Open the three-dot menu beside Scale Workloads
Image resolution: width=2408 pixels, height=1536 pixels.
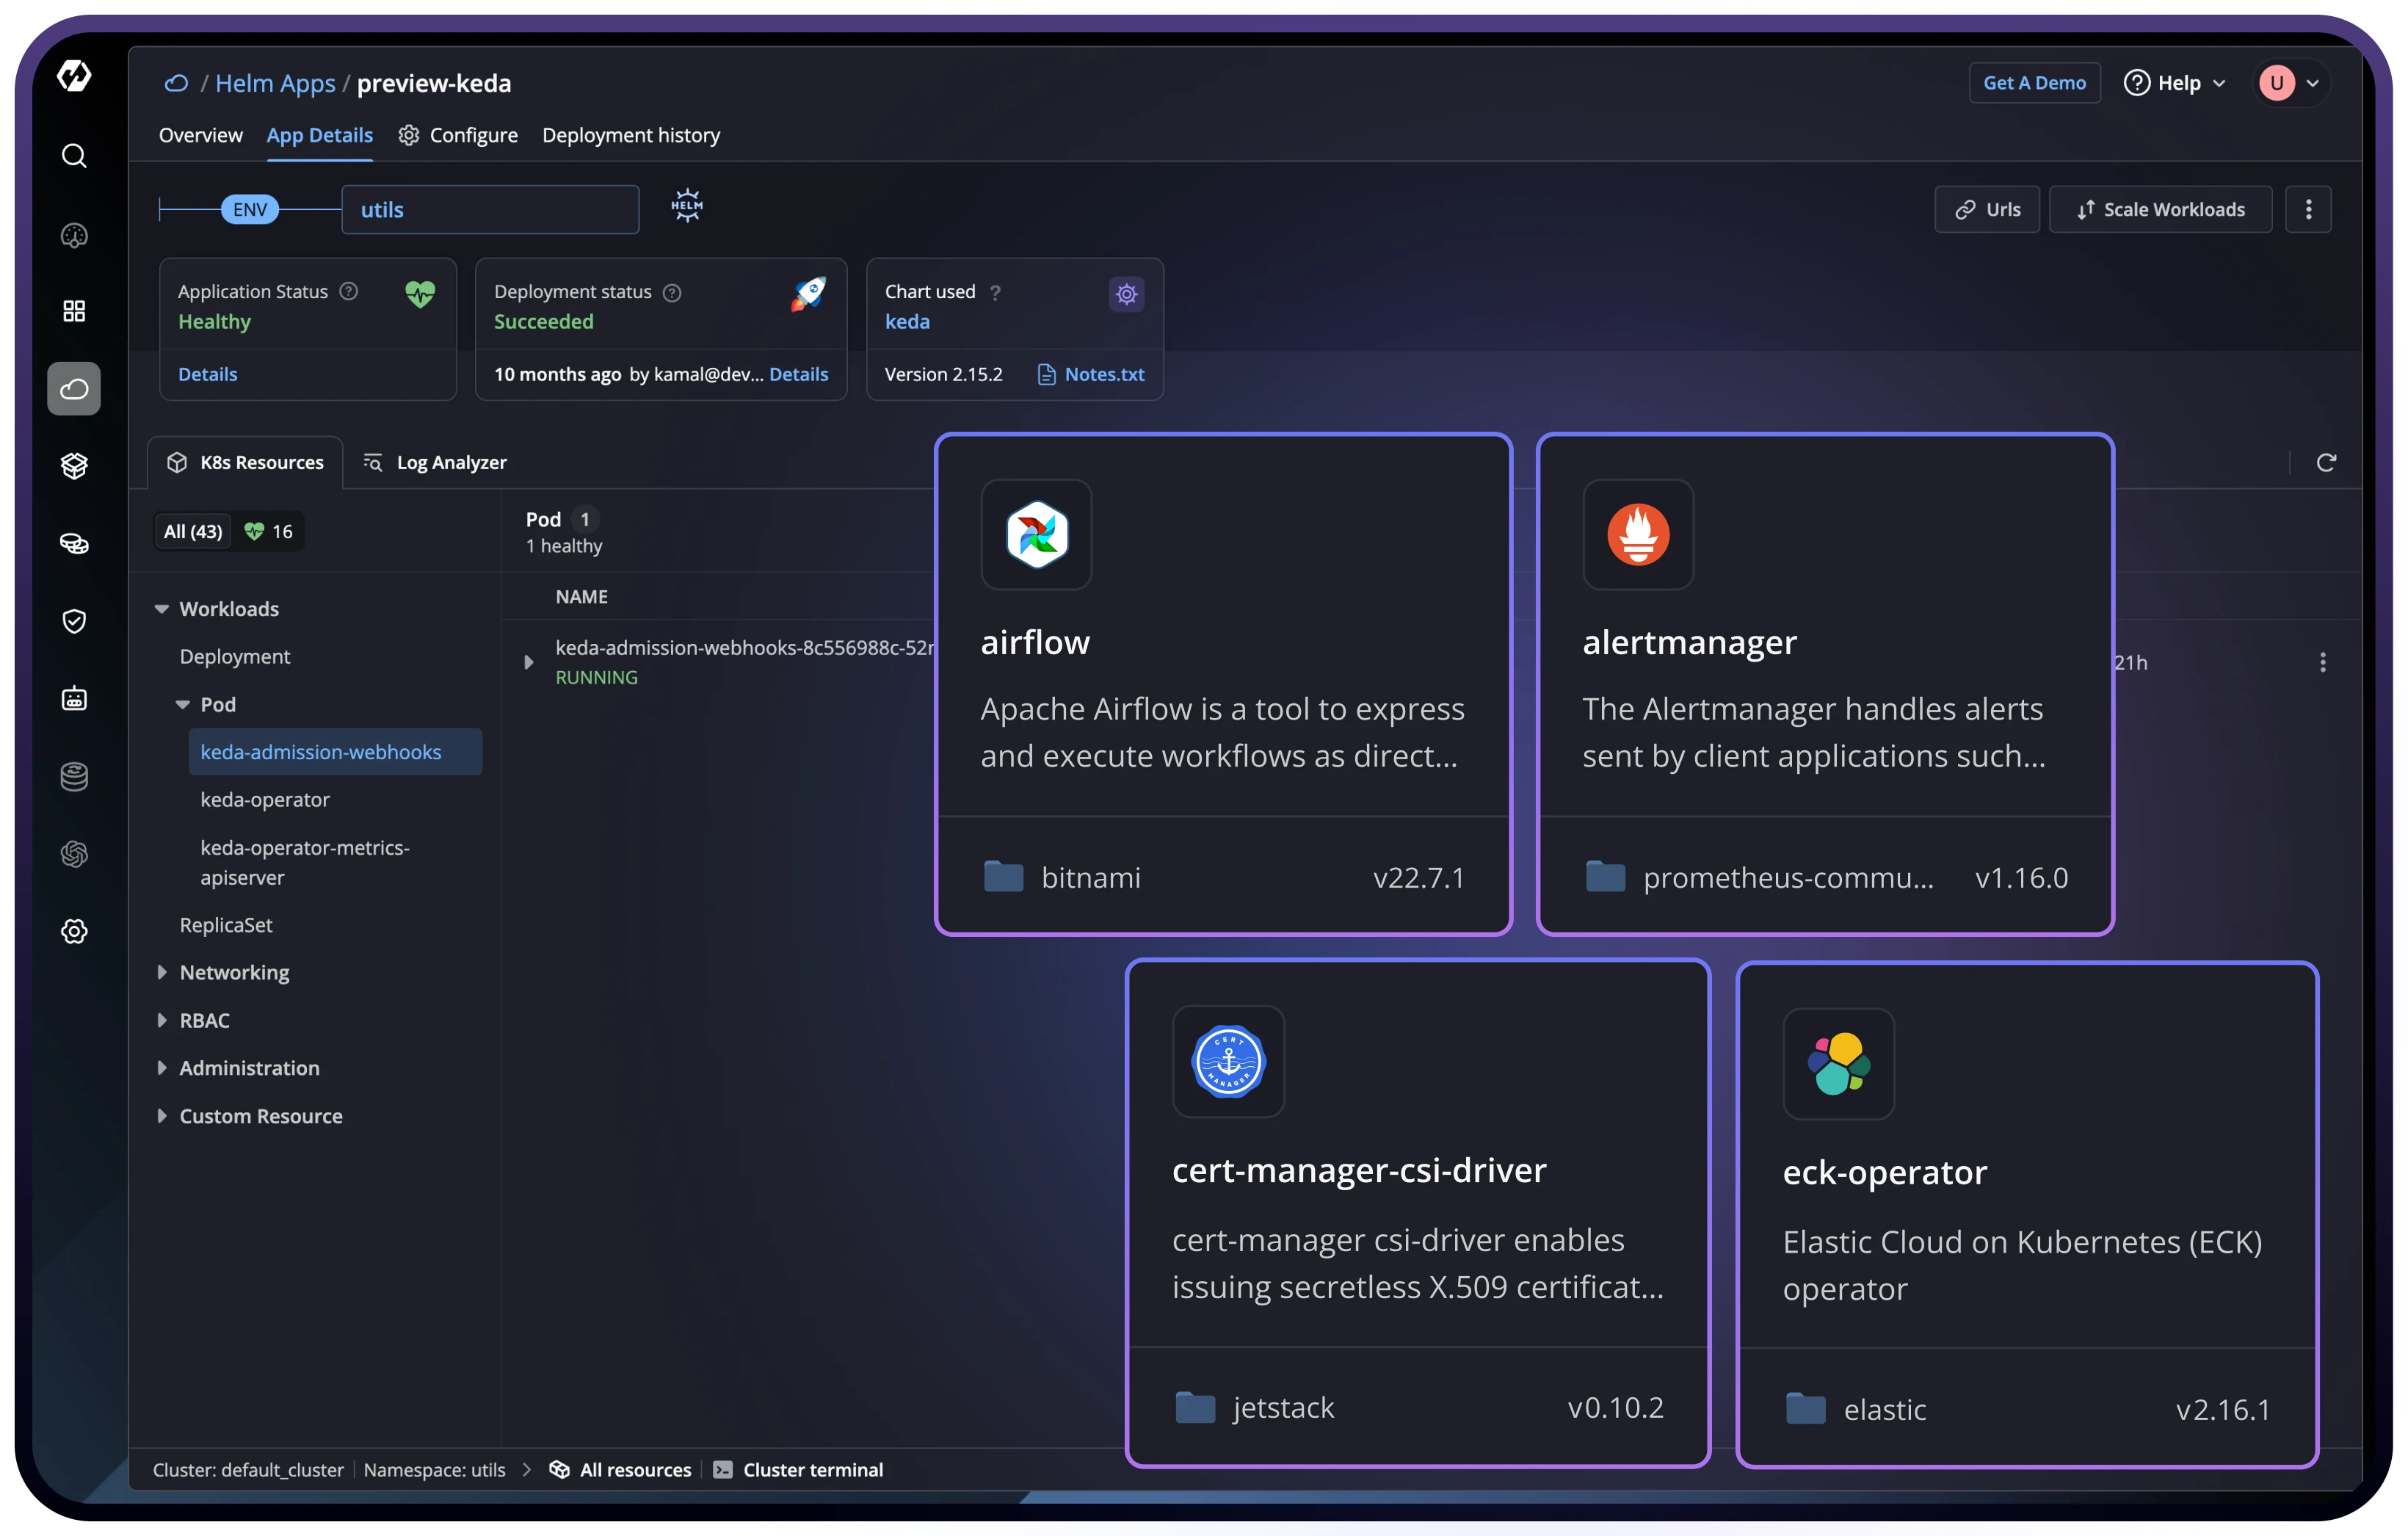(2308, 209)
